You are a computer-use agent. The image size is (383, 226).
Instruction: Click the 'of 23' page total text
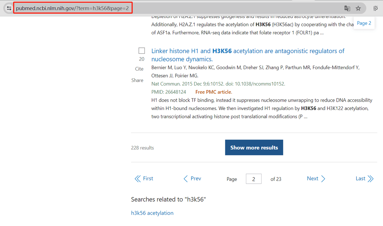(276, 179)
